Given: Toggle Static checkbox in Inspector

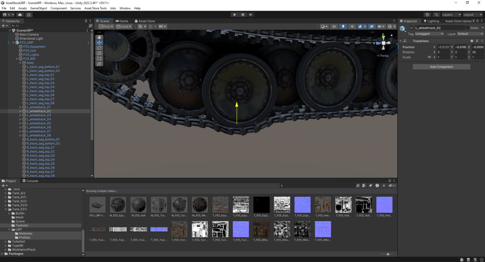Looking at the screenshot, I should pos(468,28).
